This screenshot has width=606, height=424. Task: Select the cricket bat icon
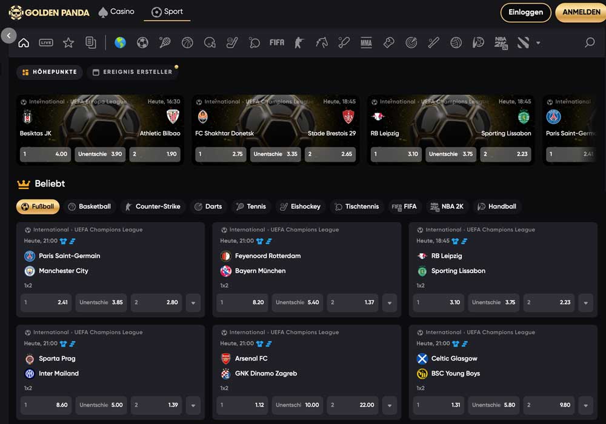pos(434,42)
